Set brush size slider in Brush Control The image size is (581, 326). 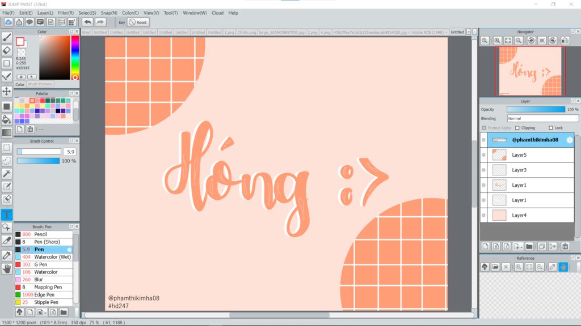tap(39, 152)
